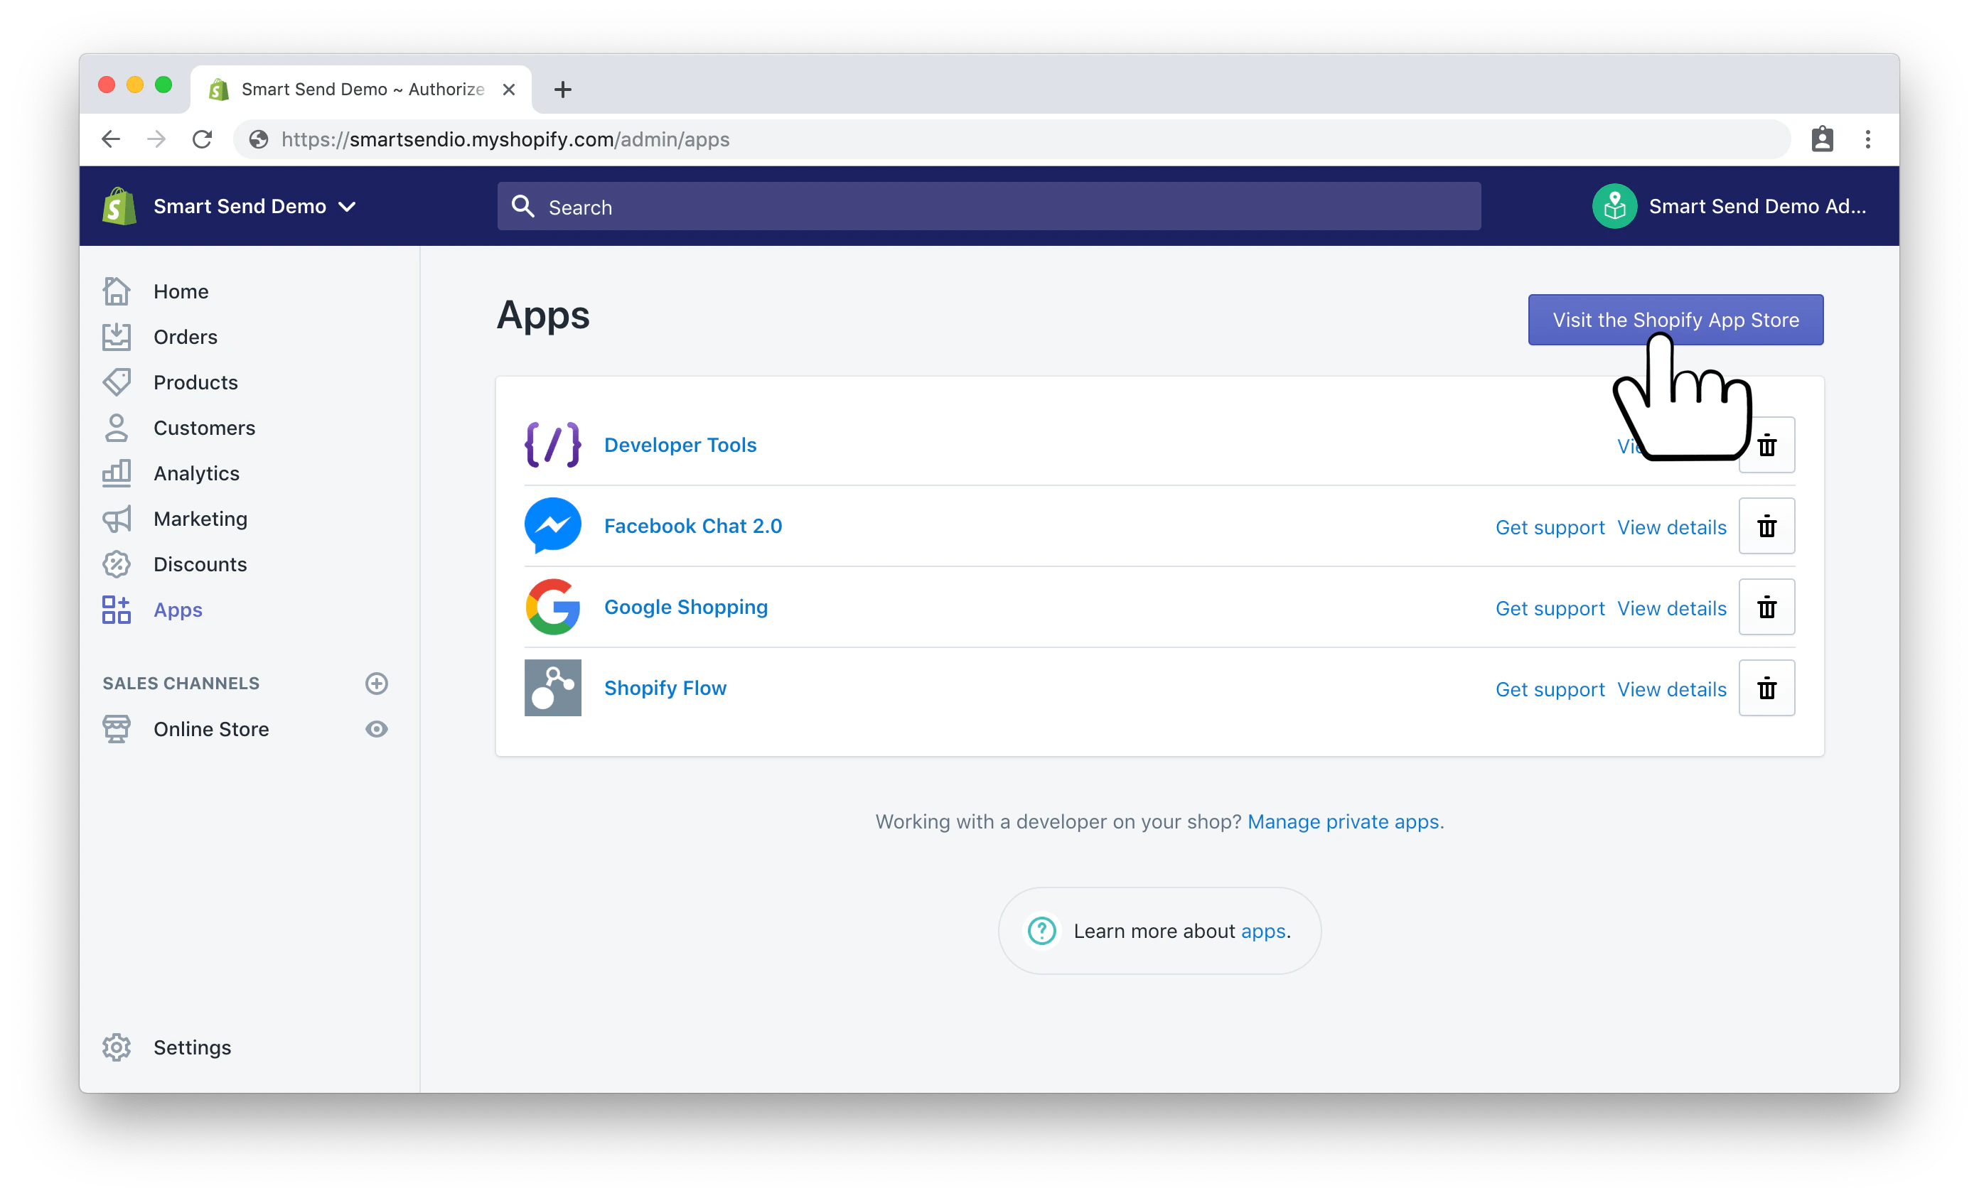
Task: Open browser three-dot menu
Action: coord(1868,139)
